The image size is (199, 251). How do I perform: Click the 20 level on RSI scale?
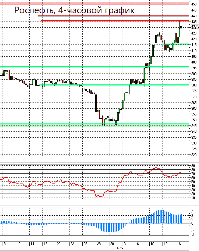[x=193, y=194]
